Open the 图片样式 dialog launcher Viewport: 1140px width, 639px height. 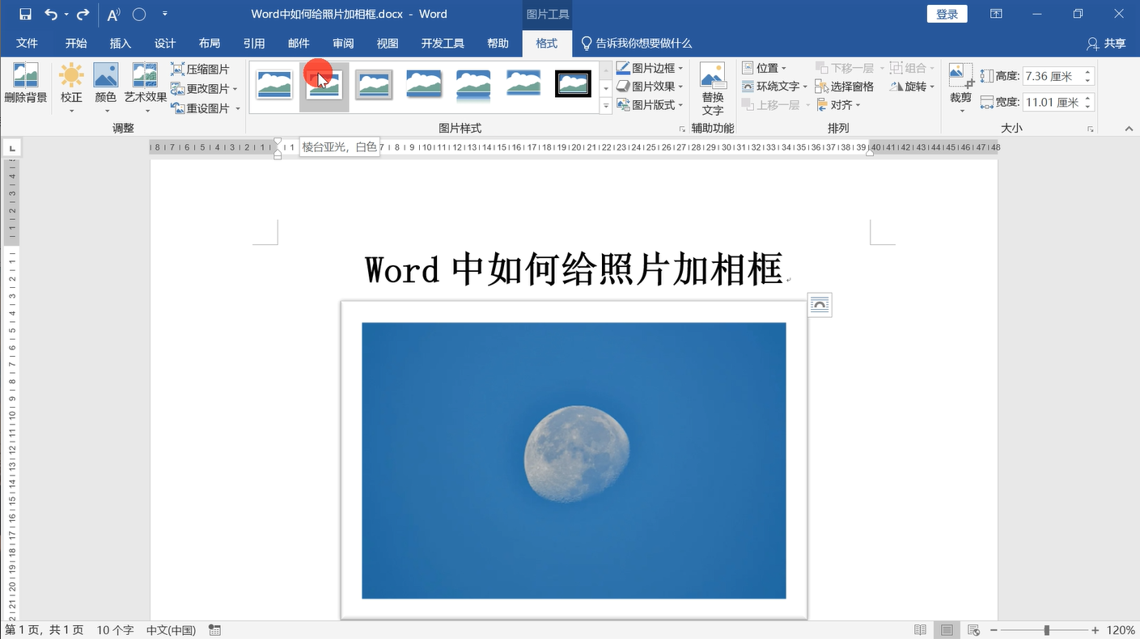click(x=681, y=129)
